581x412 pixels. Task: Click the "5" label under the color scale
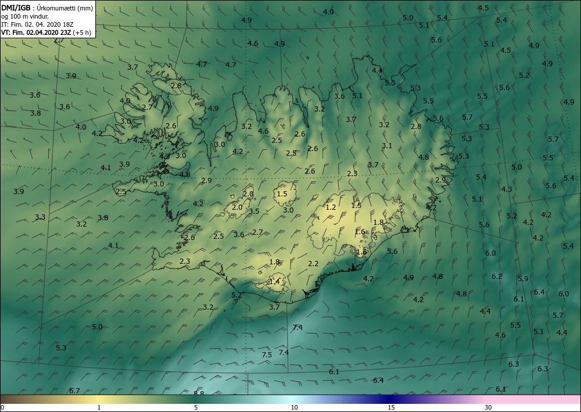coord(196,407)
